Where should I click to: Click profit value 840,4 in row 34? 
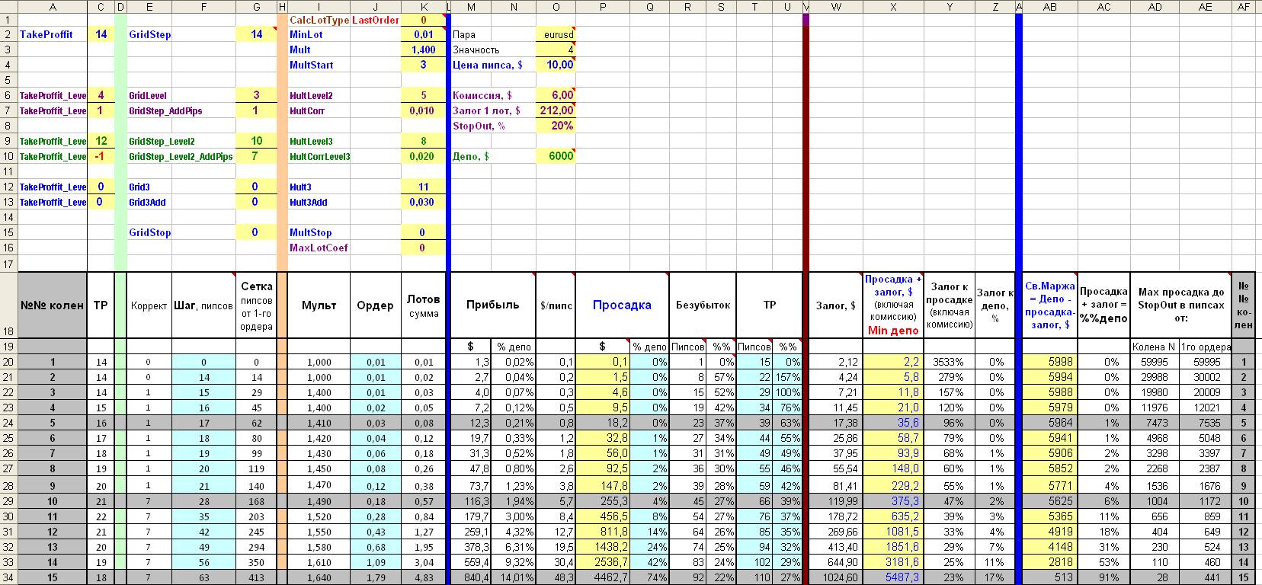472,577
